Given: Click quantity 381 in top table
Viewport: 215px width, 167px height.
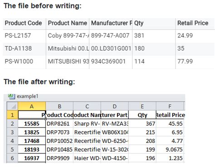Looking at the screenshot, I should [139, 35].
